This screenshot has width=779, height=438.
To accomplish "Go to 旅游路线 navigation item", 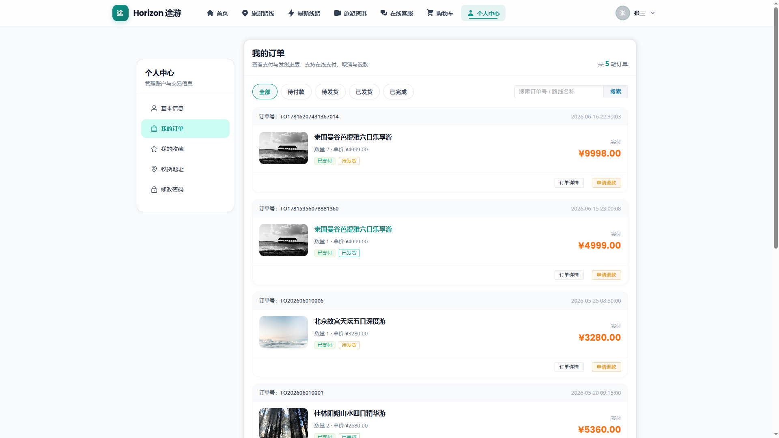I will click(x=258, y=13).
